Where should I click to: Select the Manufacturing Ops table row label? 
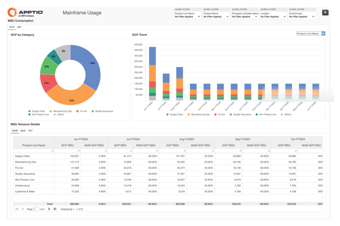[x=26, y=162]
